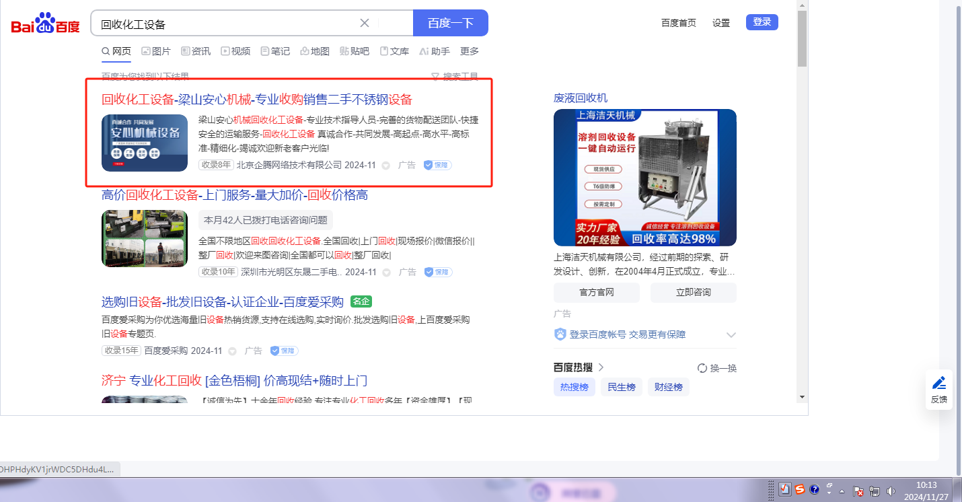This screenshot has width=962, height=502.
Task: Open the 梁山安心机械 result title
Action: (x=256, y=100)
